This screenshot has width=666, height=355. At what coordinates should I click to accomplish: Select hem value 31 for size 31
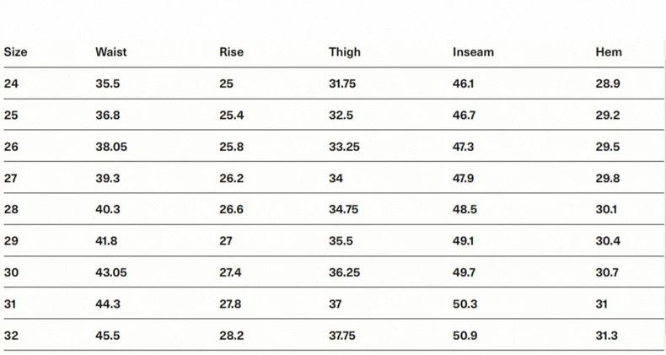pyautogui.click(x=601, y=304)
